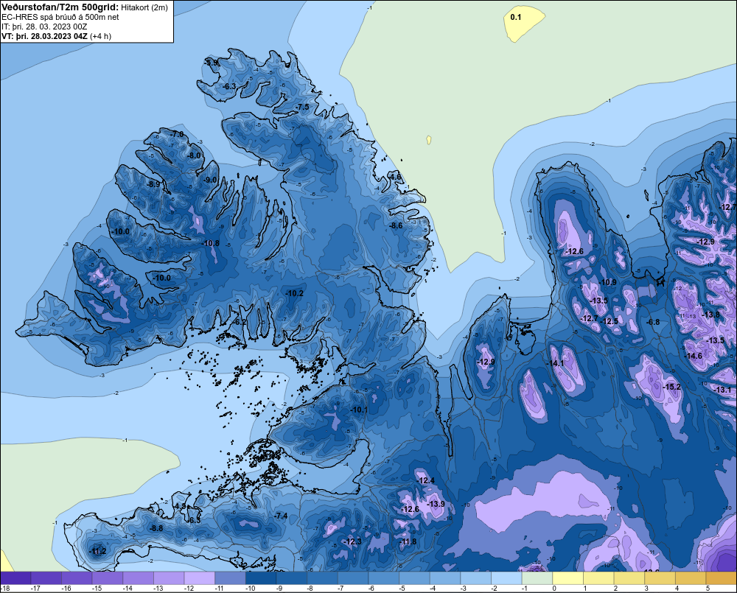
Task: Click the -4.6 coastal temperature label
Action: (395, 177)
